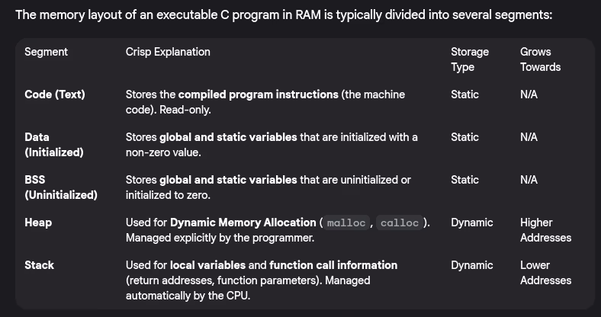601x317 pixels.
Task: Select the Heap segment cell
Action: click(x=38, y=223)
